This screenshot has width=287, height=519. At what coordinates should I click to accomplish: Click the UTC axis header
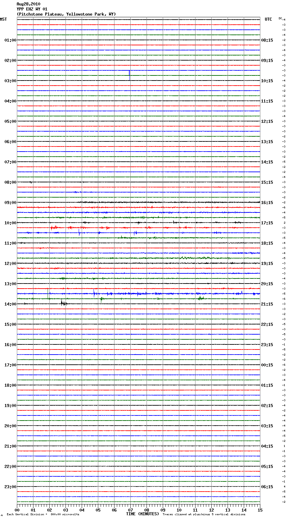tap(268, 19)
